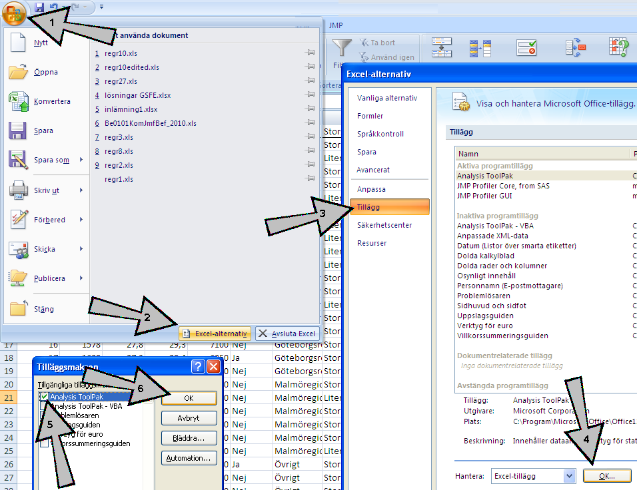Open Resurser options category
This screenshot has height=490, width=637.
coord(372,243)
